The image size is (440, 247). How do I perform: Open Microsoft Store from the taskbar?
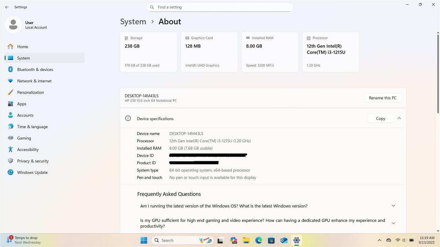pos(271,240)
